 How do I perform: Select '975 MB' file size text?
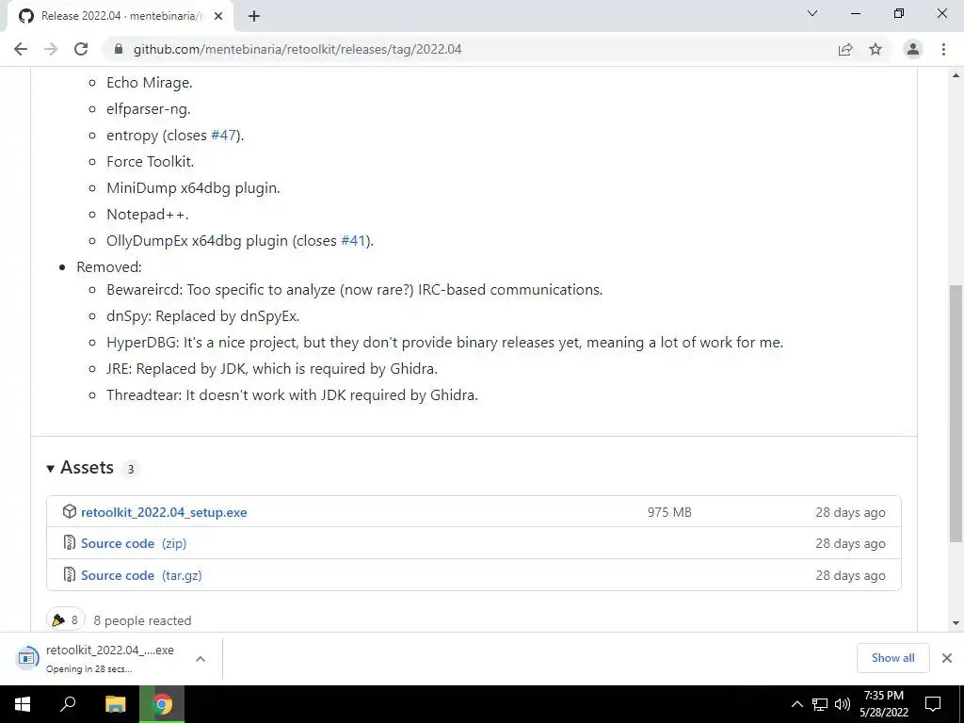pyautogui.click(x=669, y=512)
